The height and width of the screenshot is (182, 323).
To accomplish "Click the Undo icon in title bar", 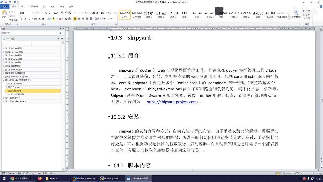I will click(x=10, y=2).
